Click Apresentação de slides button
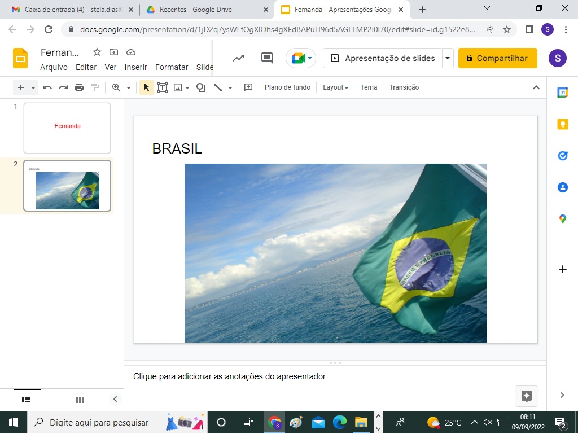 pos(383,58)
